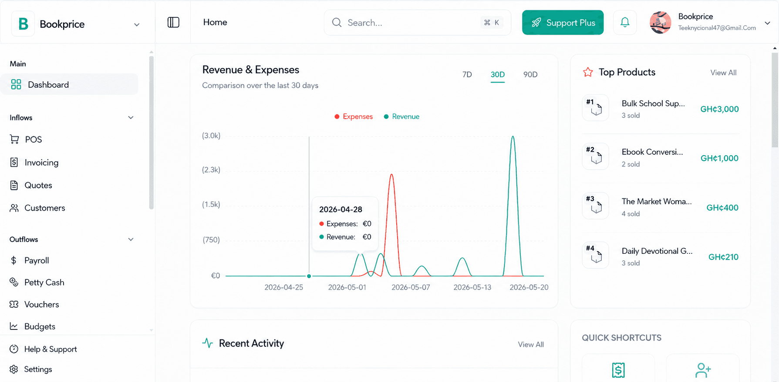Viewport: 779px width, 382px height.
Task: Click the 2026-05-07 axis label
Action: (x=411, y=287)
